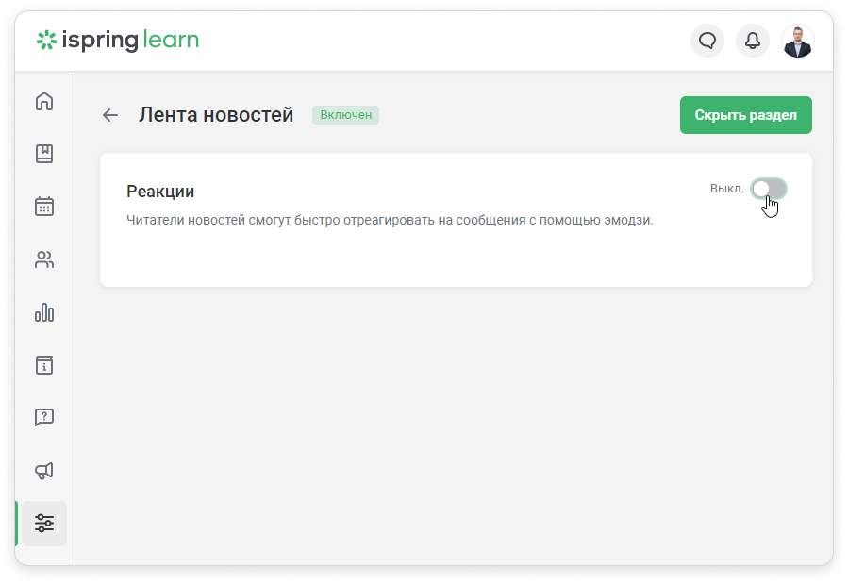Open the reports bar chart icon
This screenshot has width=848, height=584.
click(x=44, y=312)
